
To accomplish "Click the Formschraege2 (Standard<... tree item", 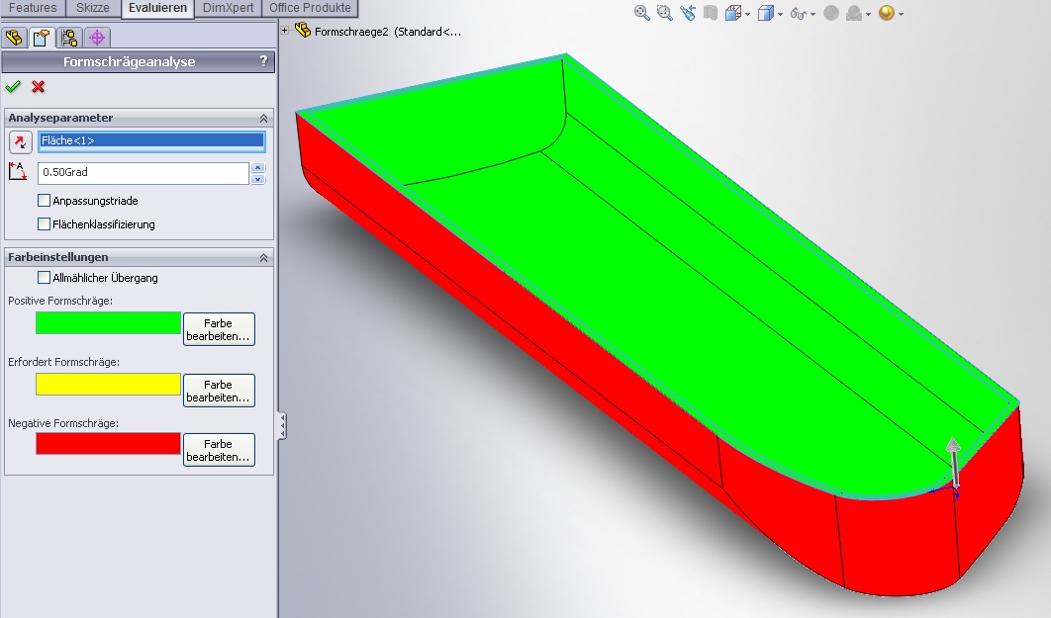I will pos(387,32).
